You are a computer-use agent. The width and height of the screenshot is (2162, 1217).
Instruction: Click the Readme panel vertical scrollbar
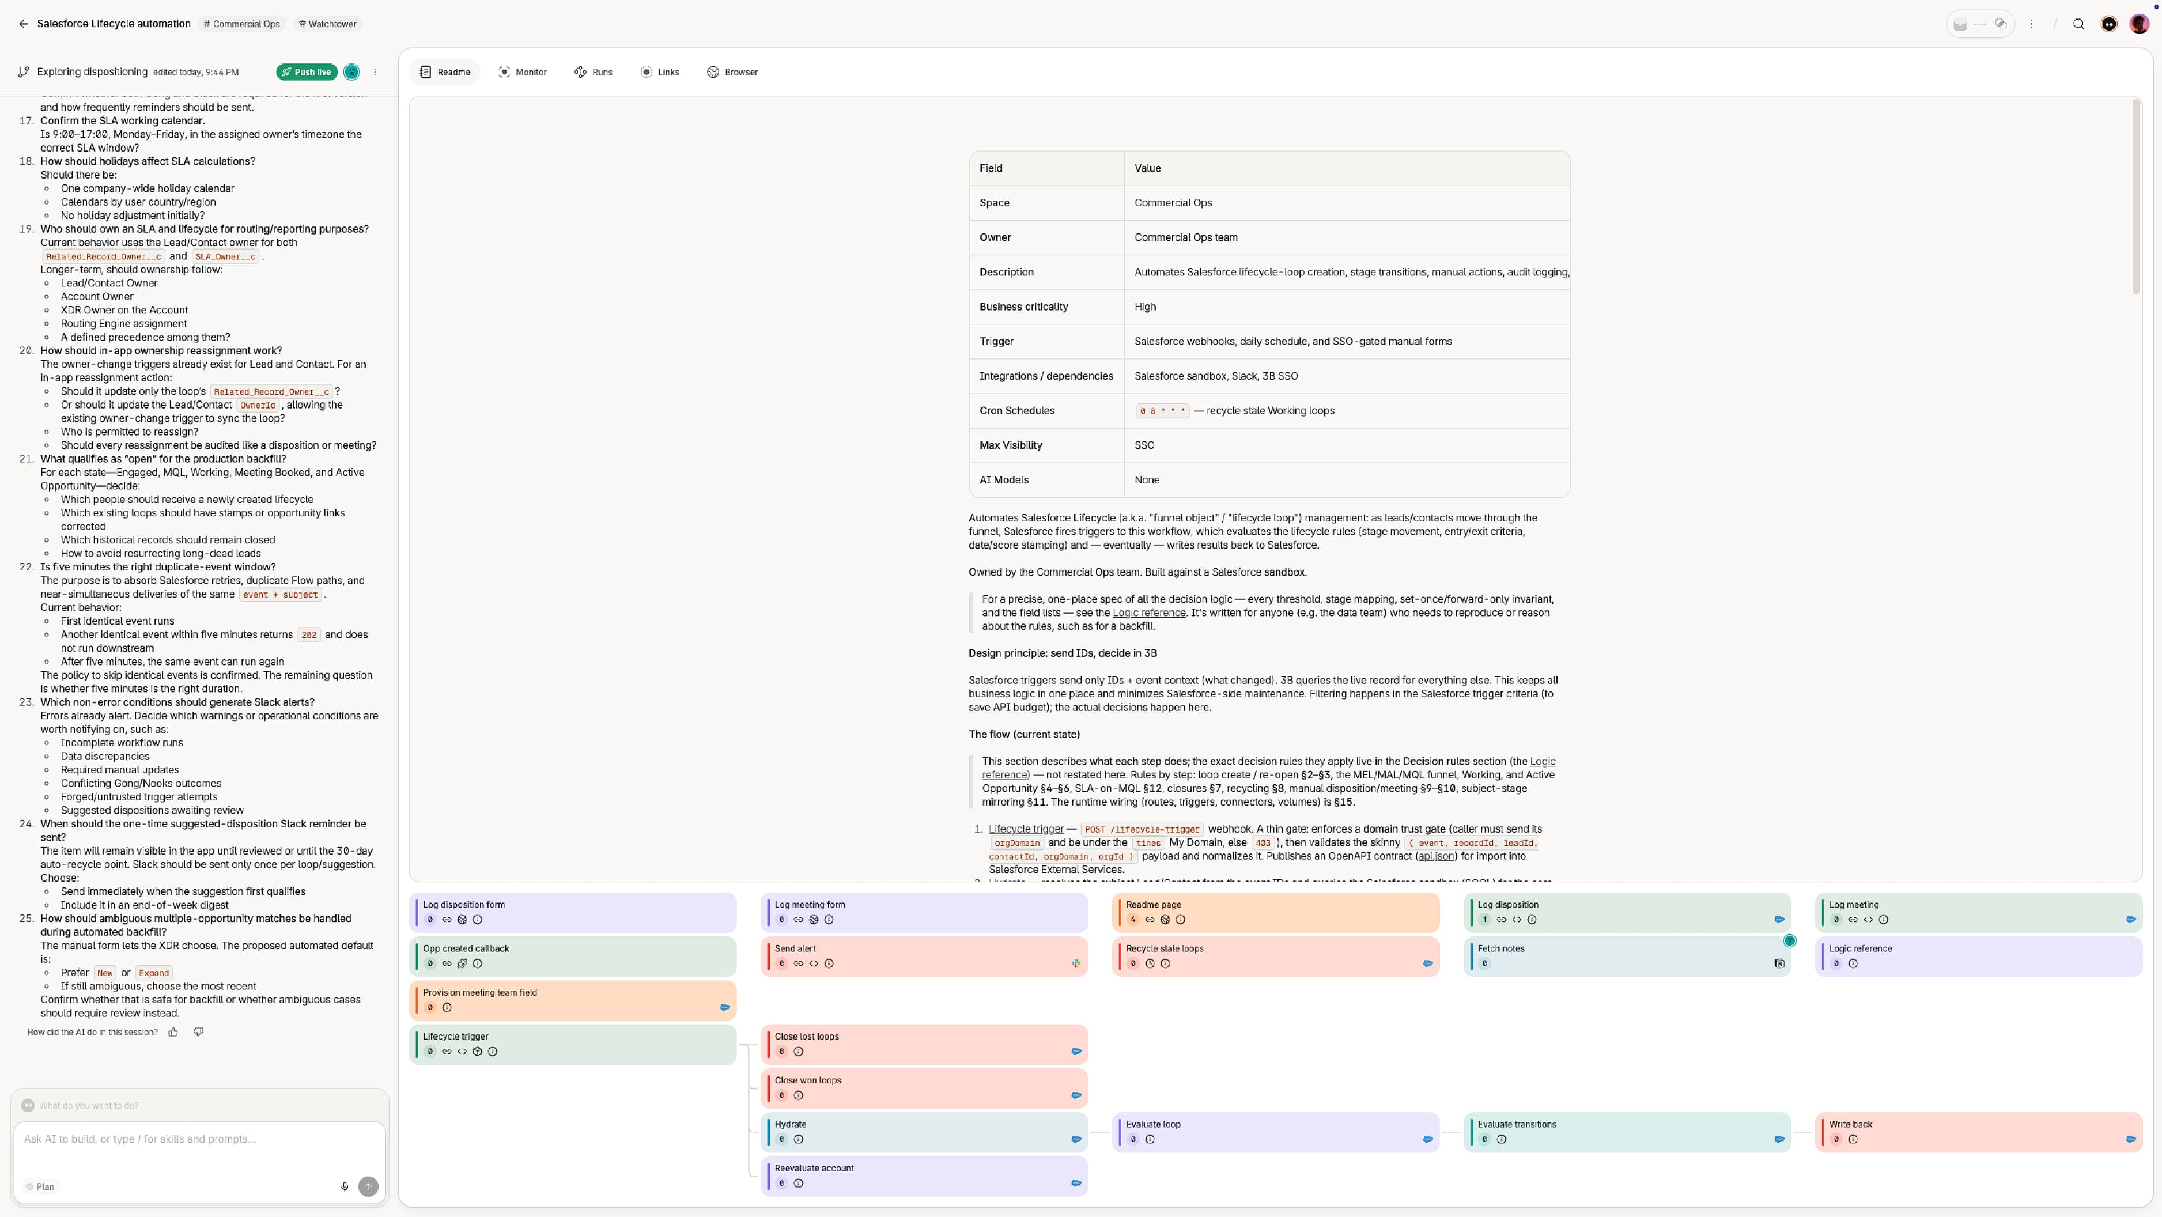2136,197
